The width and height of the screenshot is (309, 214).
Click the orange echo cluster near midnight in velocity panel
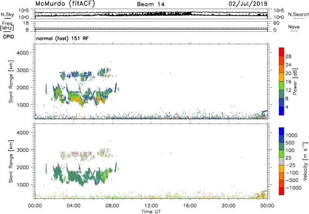(x=263, y=194)
